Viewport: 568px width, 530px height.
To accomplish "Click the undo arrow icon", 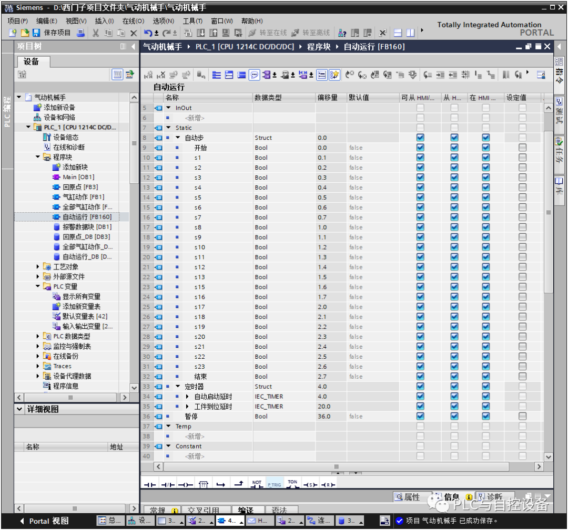I will [x=148, y=33].
